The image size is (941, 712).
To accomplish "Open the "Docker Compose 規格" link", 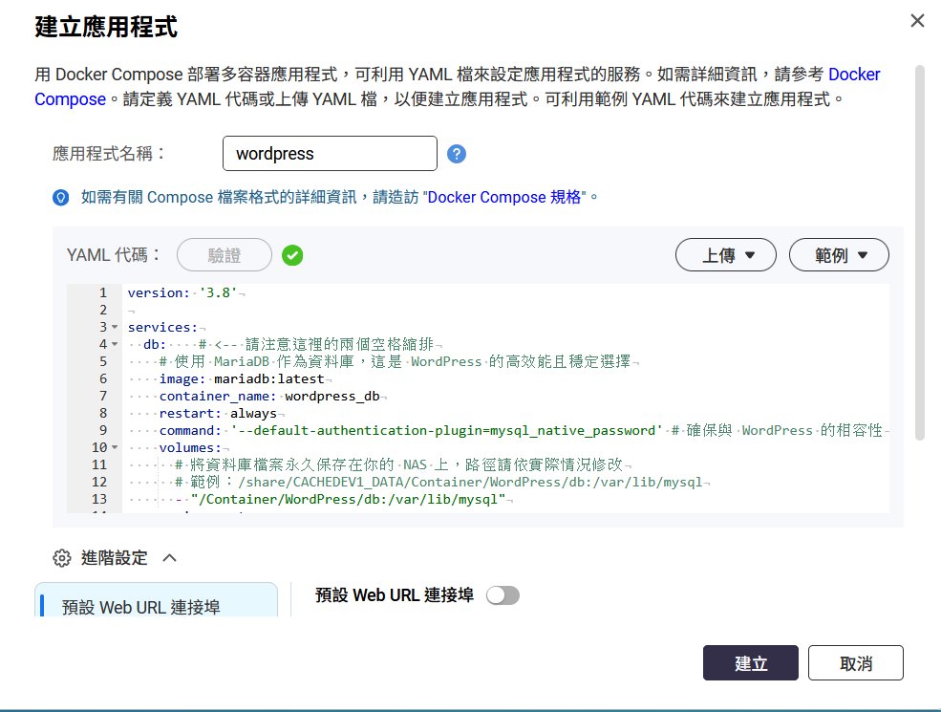I will [504, 198].
